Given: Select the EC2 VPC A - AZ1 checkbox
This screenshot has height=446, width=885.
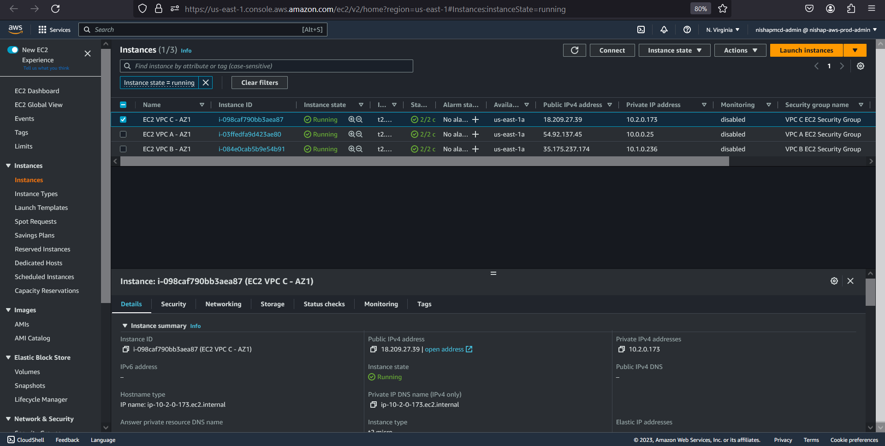Looking at the screenshot, I should (123, 134).
